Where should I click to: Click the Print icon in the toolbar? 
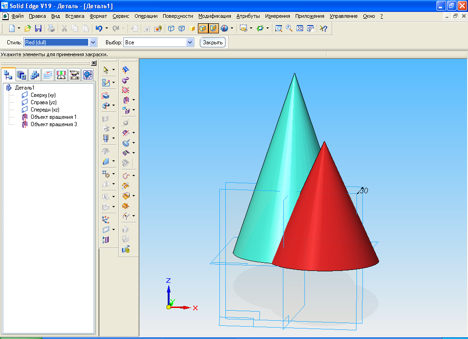point(52,28)
